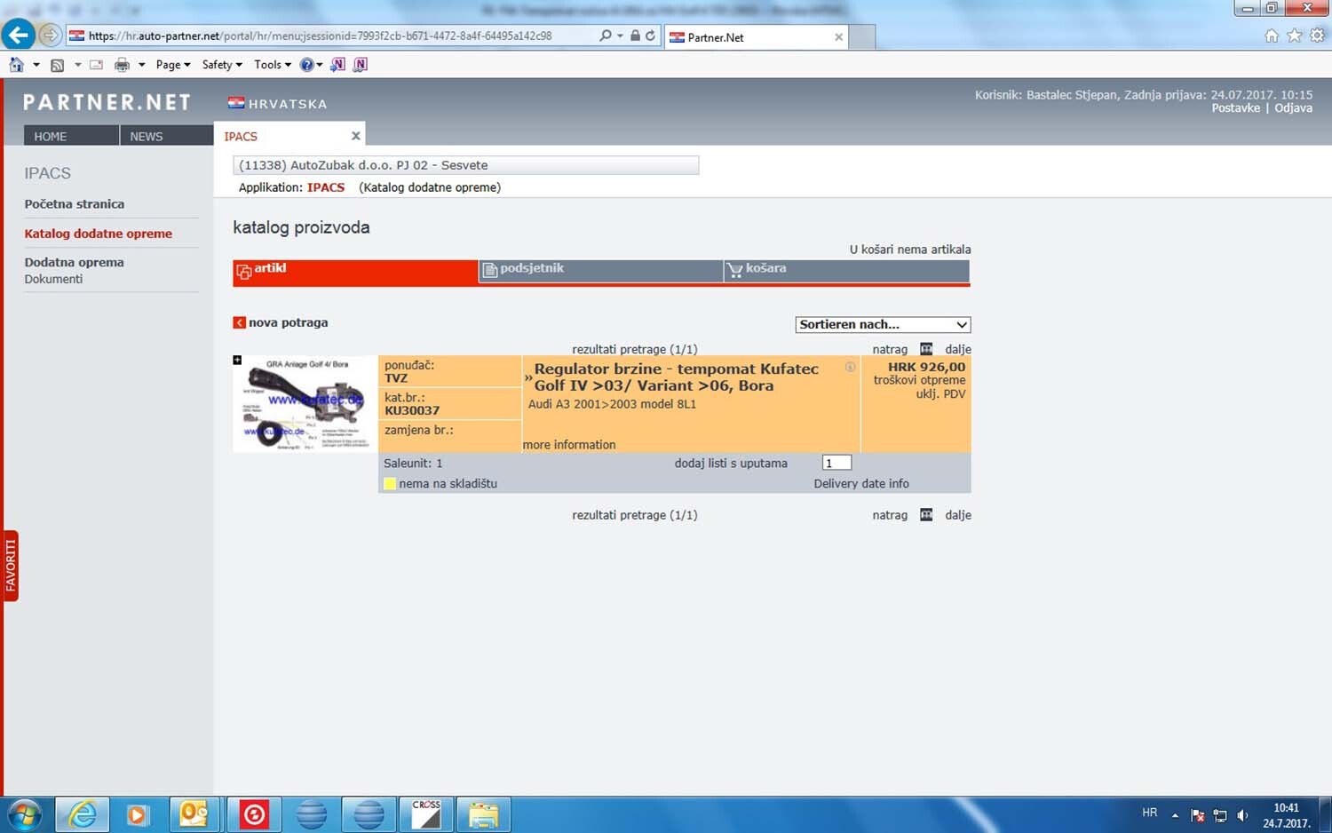Open Internet Explorer from the taskbar
The width and height of the screenshot is (1332, 833).
(83, 814)
